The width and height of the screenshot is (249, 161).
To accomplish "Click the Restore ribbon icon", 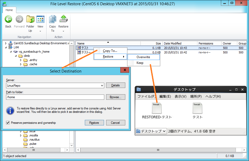I will pyautogui.click(x=63, y=19).
